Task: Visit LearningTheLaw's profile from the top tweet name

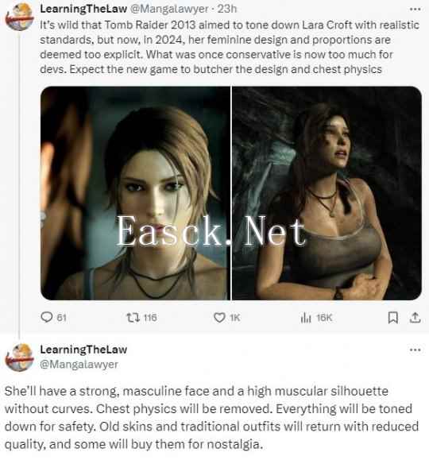Action: pos(83,9)
